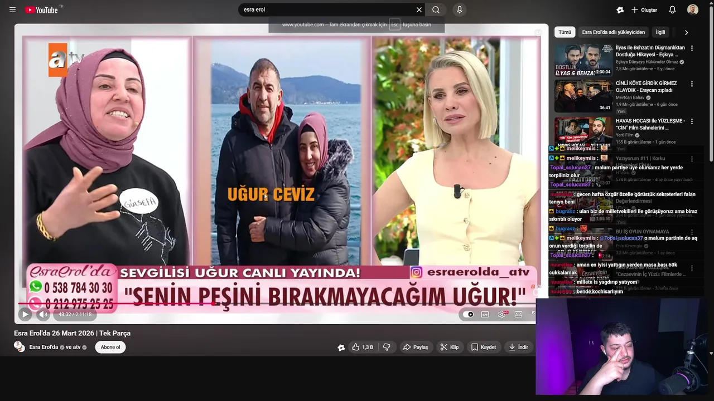Screen dimensions: 714x401
Task: Click the video title Esra Erol'da 26 Mart 2026
Action: (72, 333)
